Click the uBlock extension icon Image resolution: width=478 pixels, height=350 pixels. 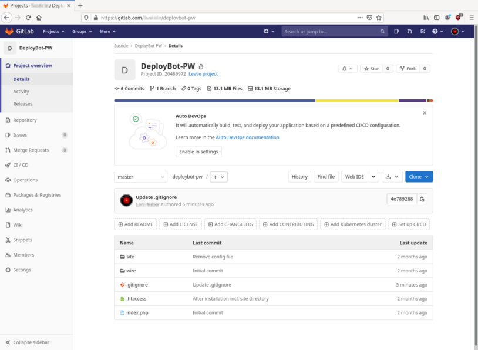pos(459,18)
